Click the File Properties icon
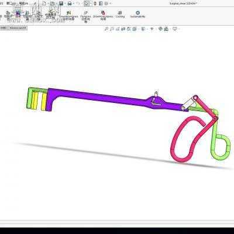Image resolution: width=234 pixels, height=234 pixels. click(101, 4)
